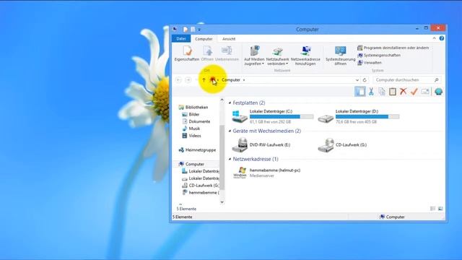Go up one level with the up arrow
The image size is (462, 260).
[204, 80]
